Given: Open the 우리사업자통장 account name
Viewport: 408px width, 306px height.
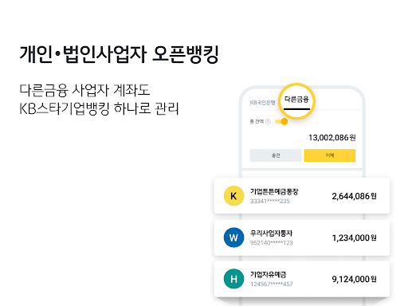Looking at the screenshot, I should click(x=271, y=233).
